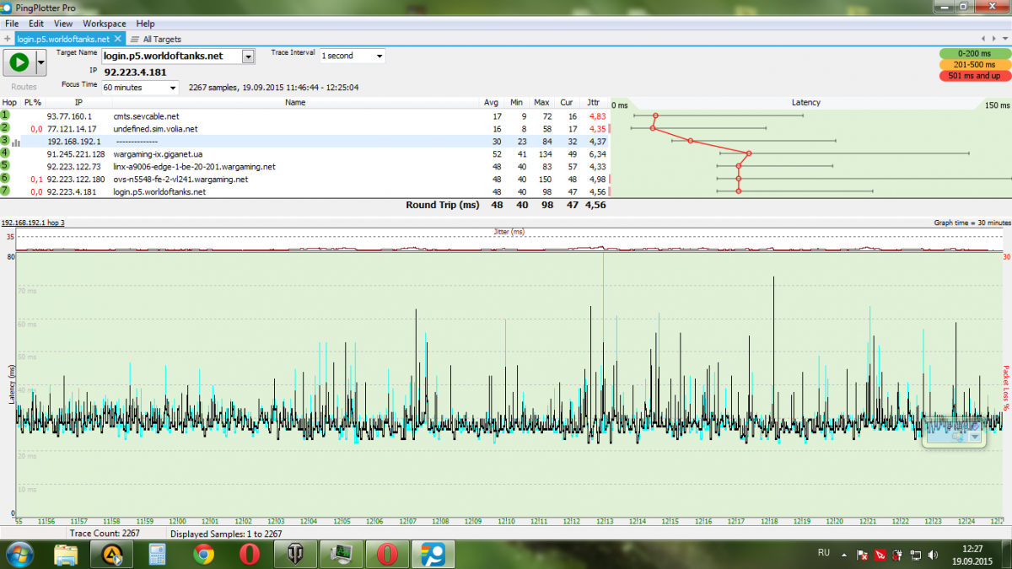Close the login.p5.worldoftanks.net tab
Screen dimensions: 1012x569
click(x=118, y=39)
